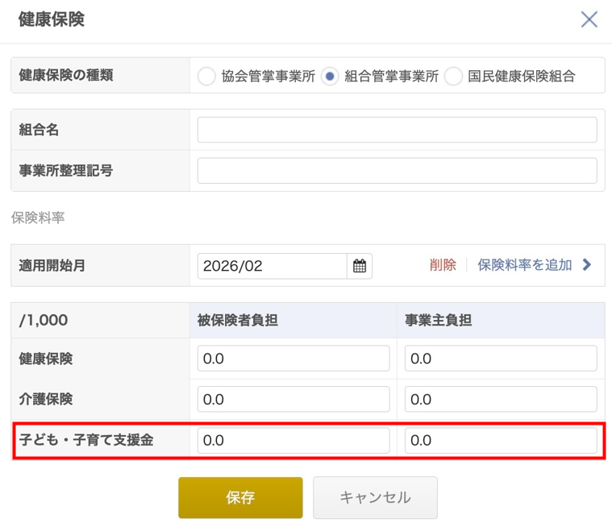Click into the 事業所整理記号 input box
The width and height of the screenshot is (612, 523).
click(x=397, y=170)
